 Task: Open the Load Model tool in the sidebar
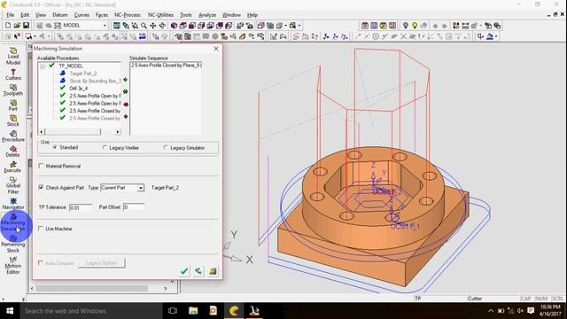pos(13,56)
